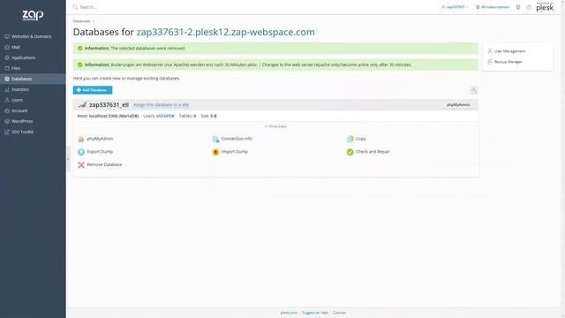The width and height of the screenshot is (565, 318).
Task: Open the phpMyAdmin tool link
Action: (100, 139)
